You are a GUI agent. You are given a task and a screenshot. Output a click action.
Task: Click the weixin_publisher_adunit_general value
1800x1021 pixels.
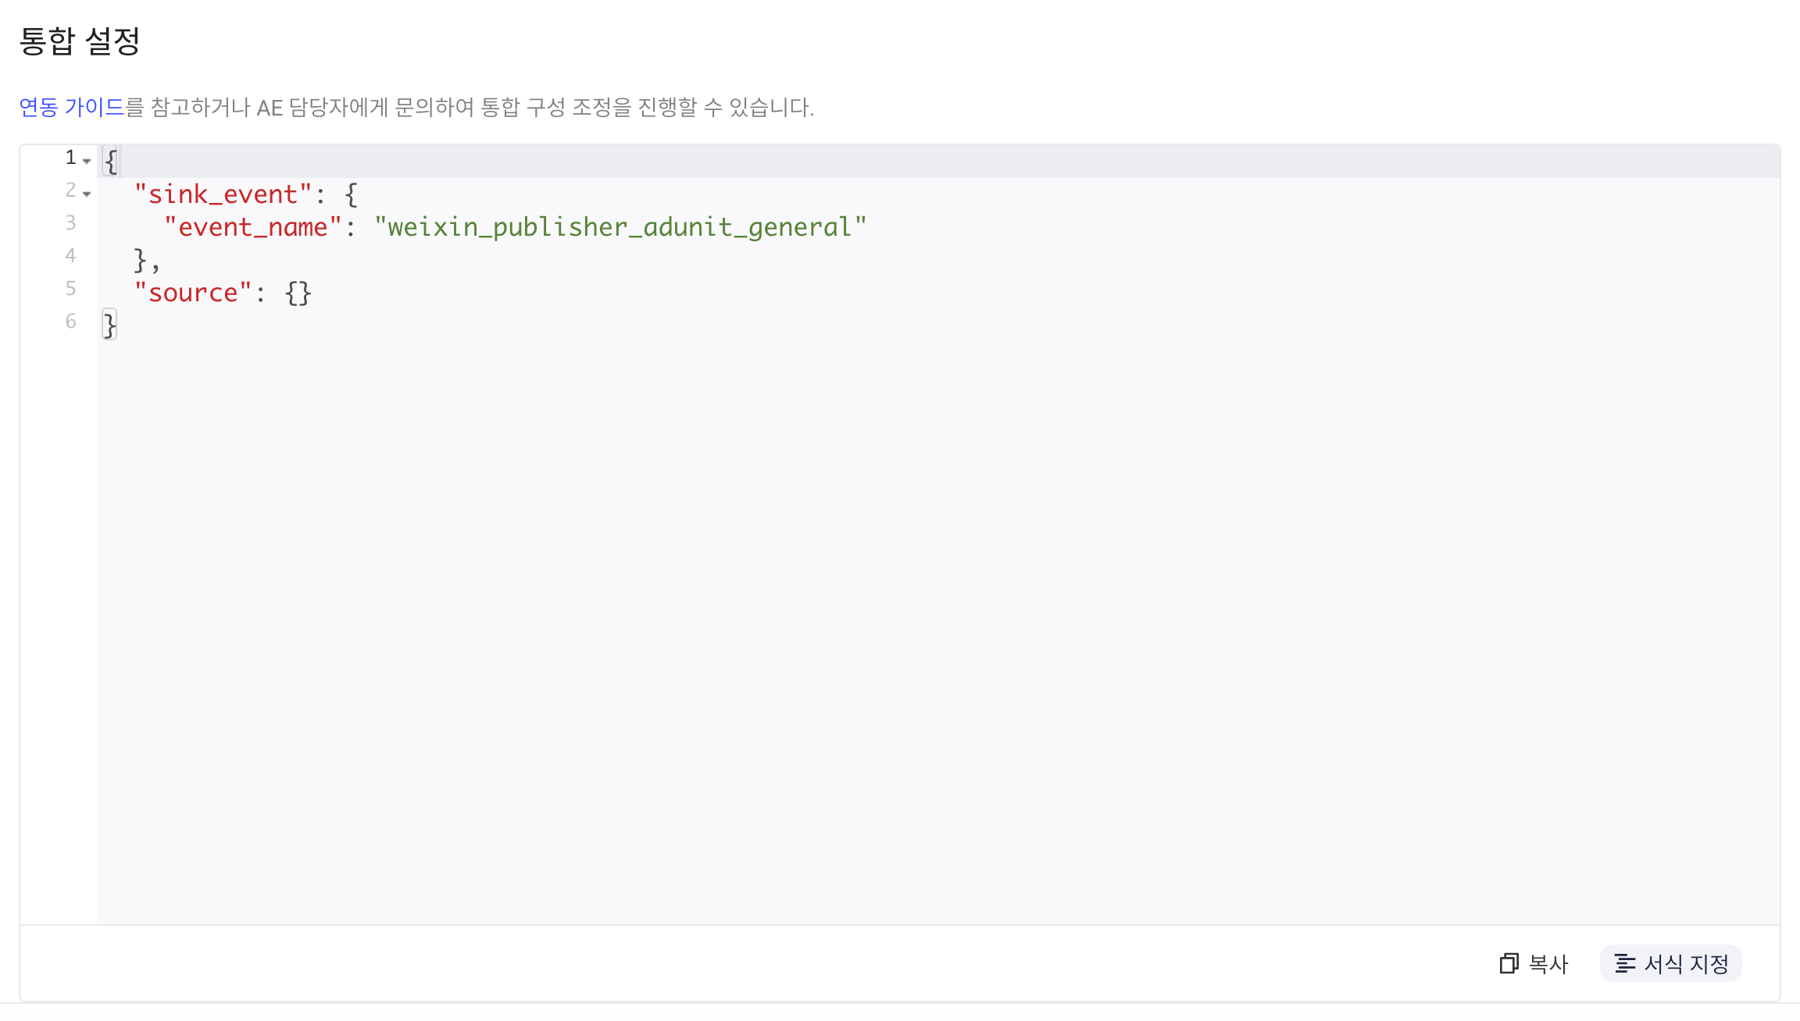620,227
